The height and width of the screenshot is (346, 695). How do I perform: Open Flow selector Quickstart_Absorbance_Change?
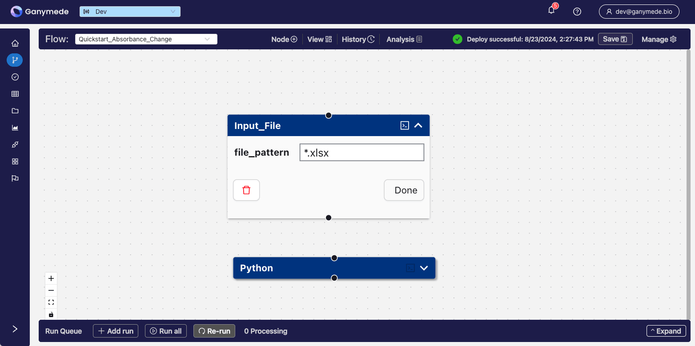click(x=146, y=39)
